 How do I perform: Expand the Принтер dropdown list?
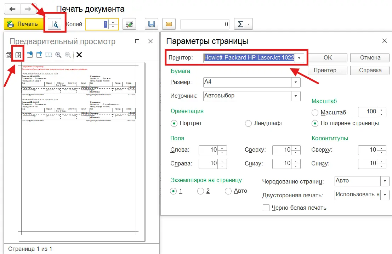click(300, 58)
